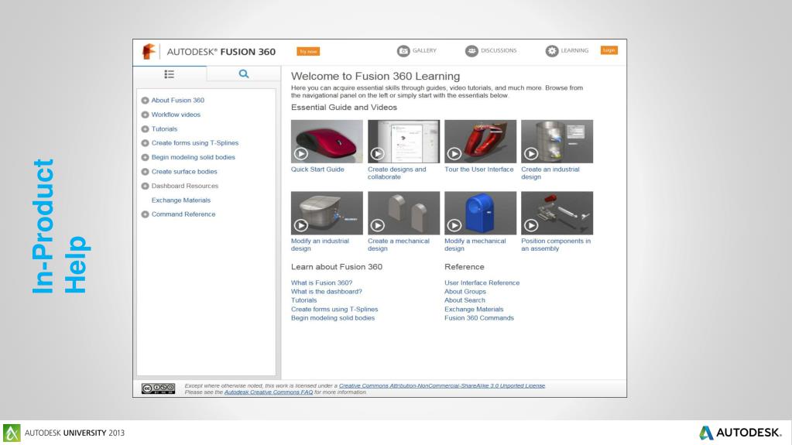Open Begin modeling solid bodies content link
The image size is (792, 445).
click(x=333, y=318)
